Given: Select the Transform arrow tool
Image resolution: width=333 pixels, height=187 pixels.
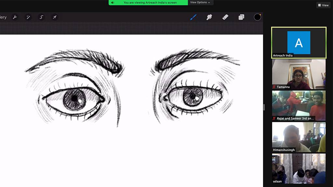Looking at the screenshot, I should click(55, 17).
